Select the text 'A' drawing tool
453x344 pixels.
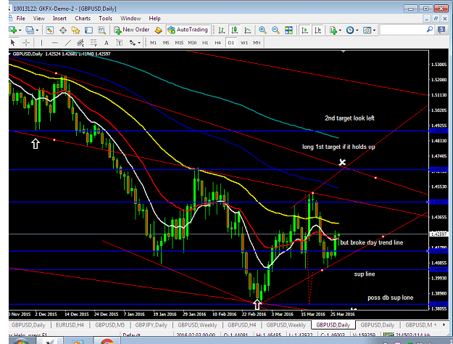point(107,43)
